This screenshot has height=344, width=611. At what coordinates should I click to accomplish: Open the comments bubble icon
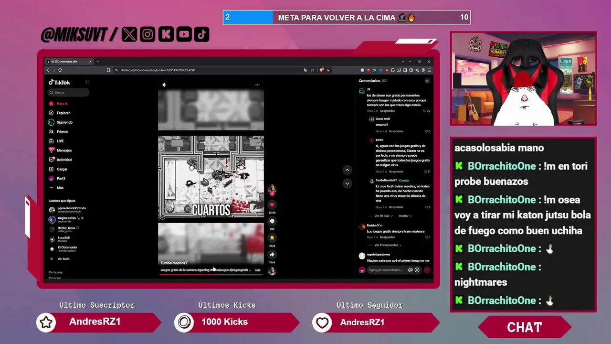coord(272,221)
